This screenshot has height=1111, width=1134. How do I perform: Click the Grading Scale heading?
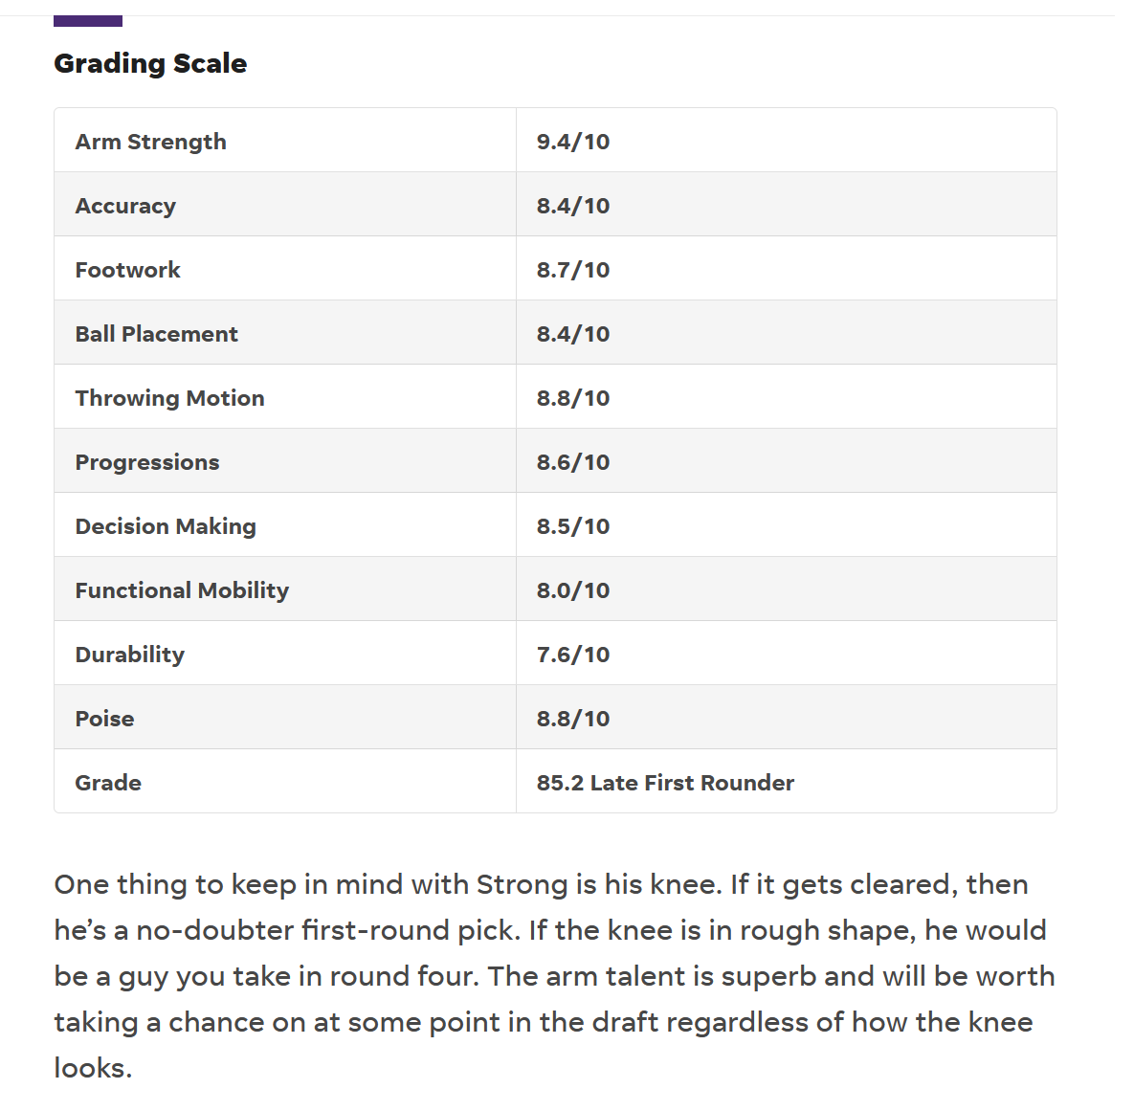150,64
